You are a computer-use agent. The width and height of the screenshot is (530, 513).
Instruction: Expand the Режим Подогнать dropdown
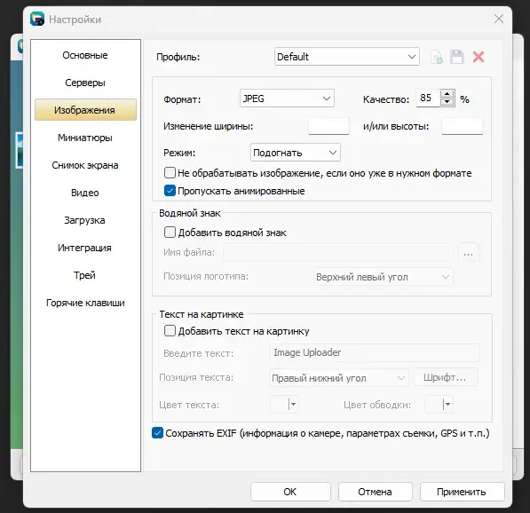click(295, 153)
